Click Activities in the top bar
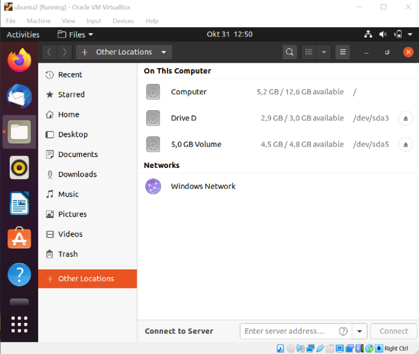Image resolution: width=419 pixels, height=354 pixels. (23, 34)
